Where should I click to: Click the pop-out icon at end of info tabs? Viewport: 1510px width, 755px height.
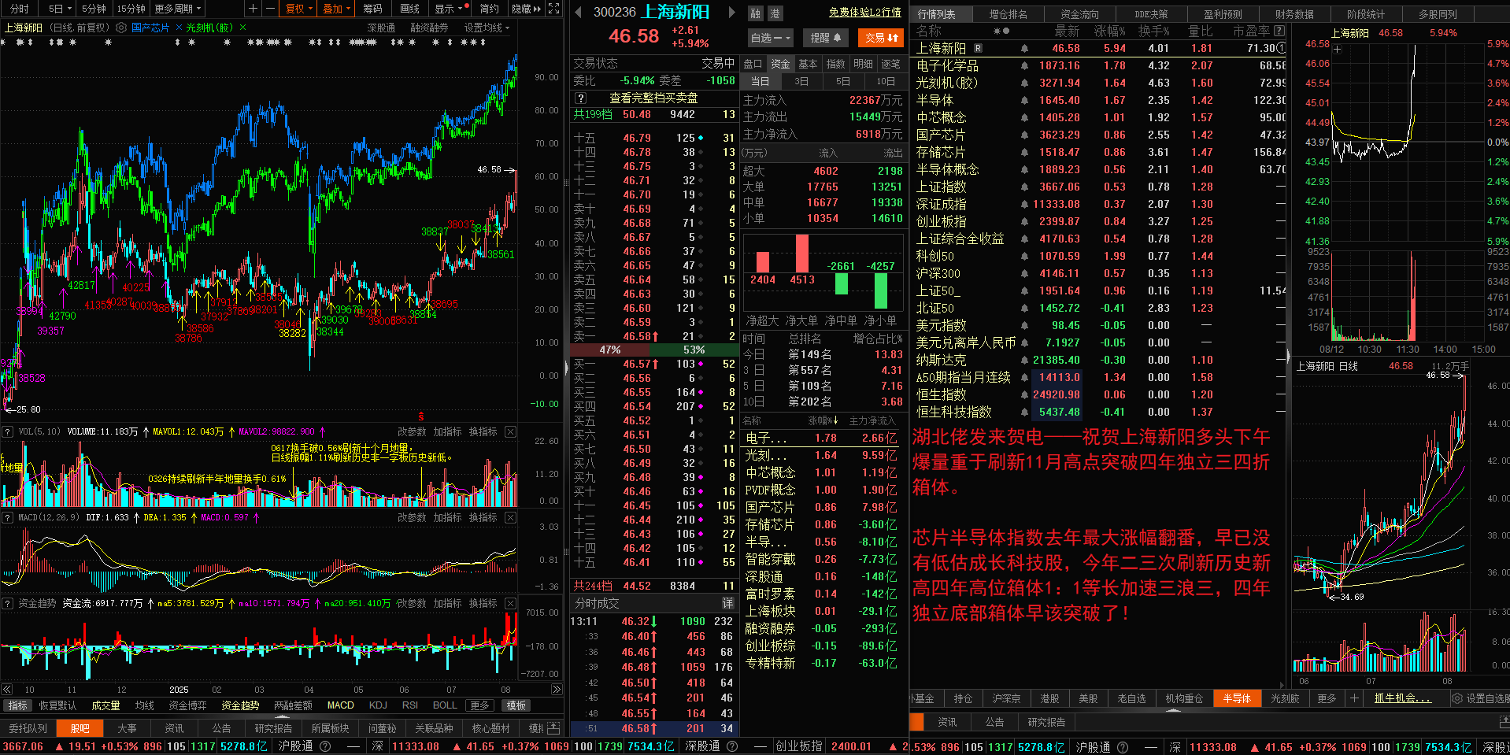pos(553,728)
